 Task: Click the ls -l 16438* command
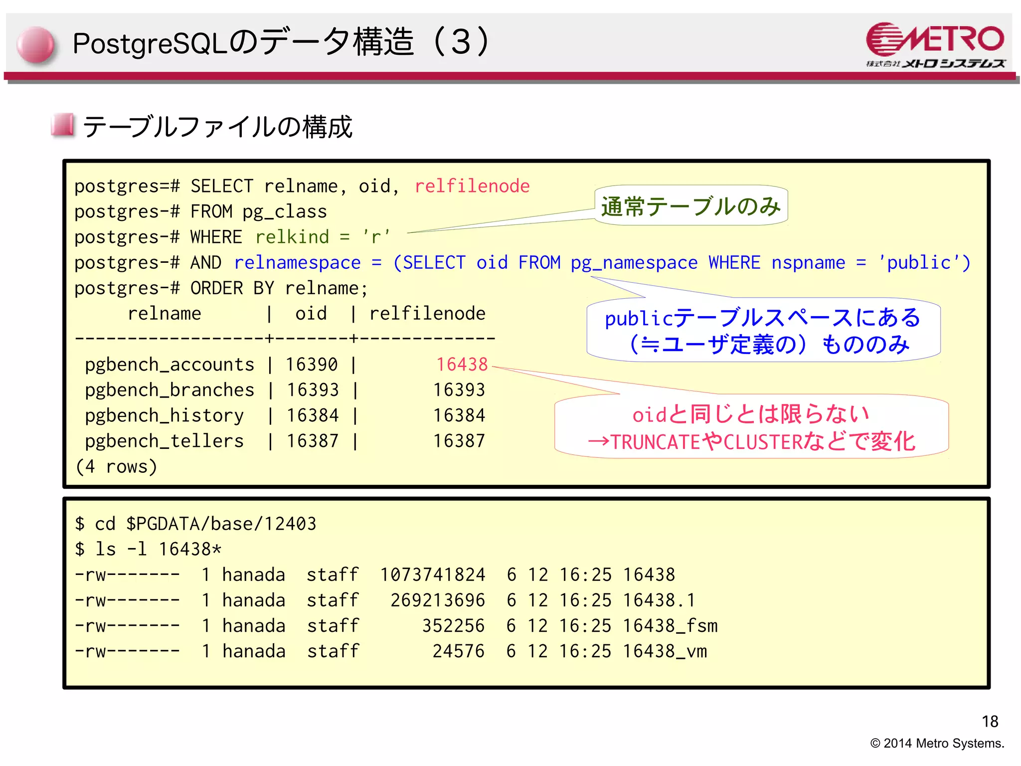click(158, 550)
